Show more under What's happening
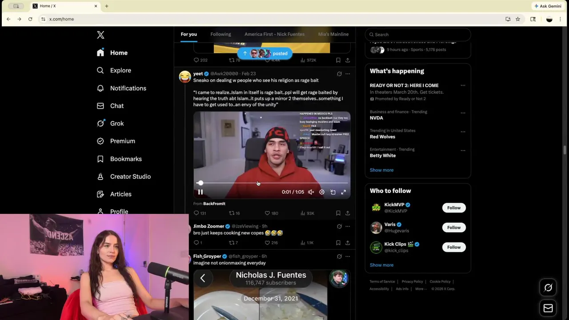 coord(381,170)
